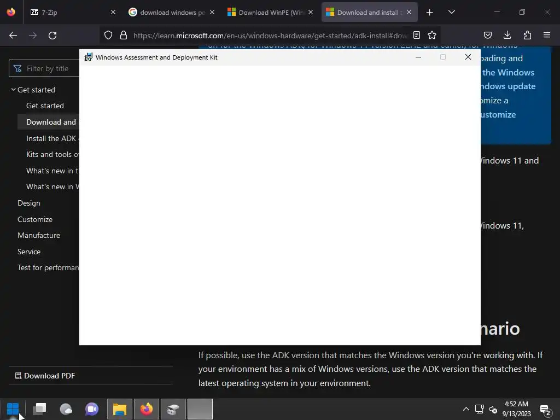Go back to previous page
The image size is (560, 420).
tap(13, 36)
